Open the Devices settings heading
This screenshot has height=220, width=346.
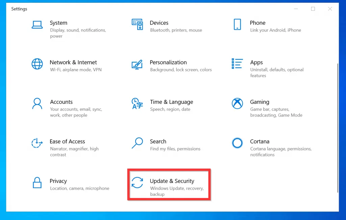point(159,23)
